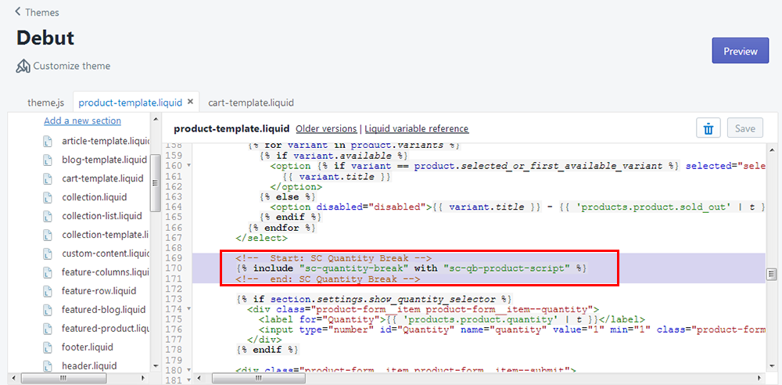The width and height of the screenshot is (782, 385).
Task: Click the file icon beside feature-row.liquid
Action: [x=48, y=291]
